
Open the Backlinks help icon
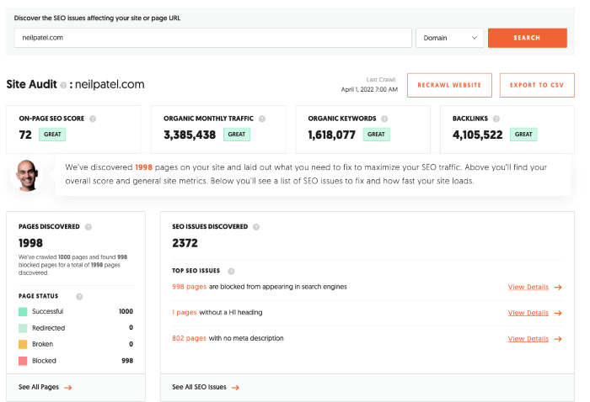pyautogui.click(x=496, y=119)
